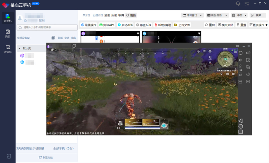269x163 pixels.
Task: Toggle the lock icon in phone sidebar
Action: click(240, 66)
